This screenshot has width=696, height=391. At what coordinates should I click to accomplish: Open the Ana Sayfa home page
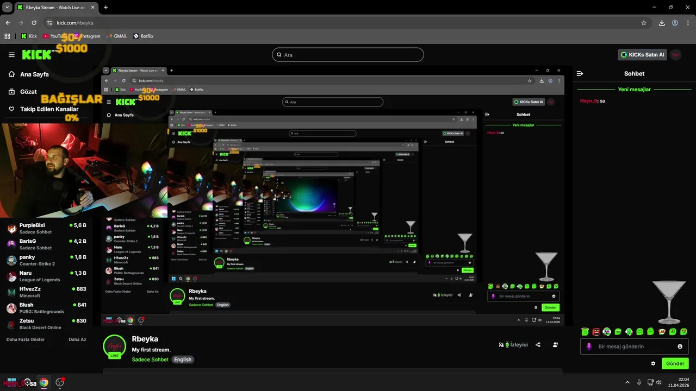point(28,74)
